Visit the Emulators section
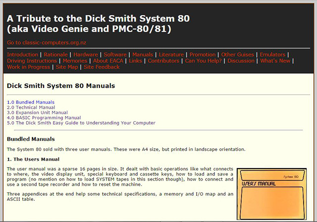Screen dimensions: 317x222 point(272,54)
